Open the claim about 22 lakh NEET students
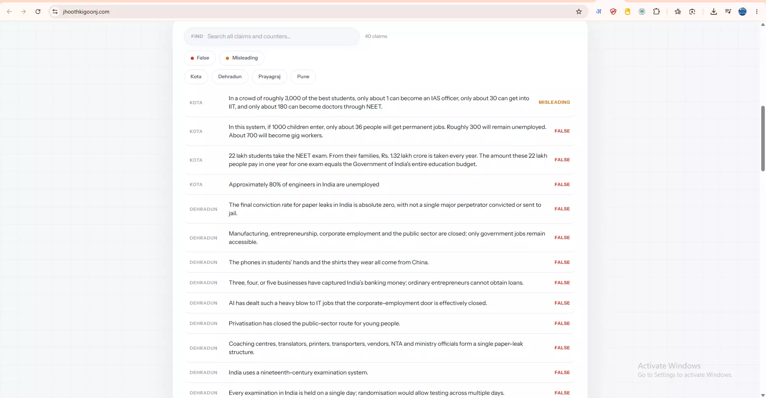 (380, 160)
